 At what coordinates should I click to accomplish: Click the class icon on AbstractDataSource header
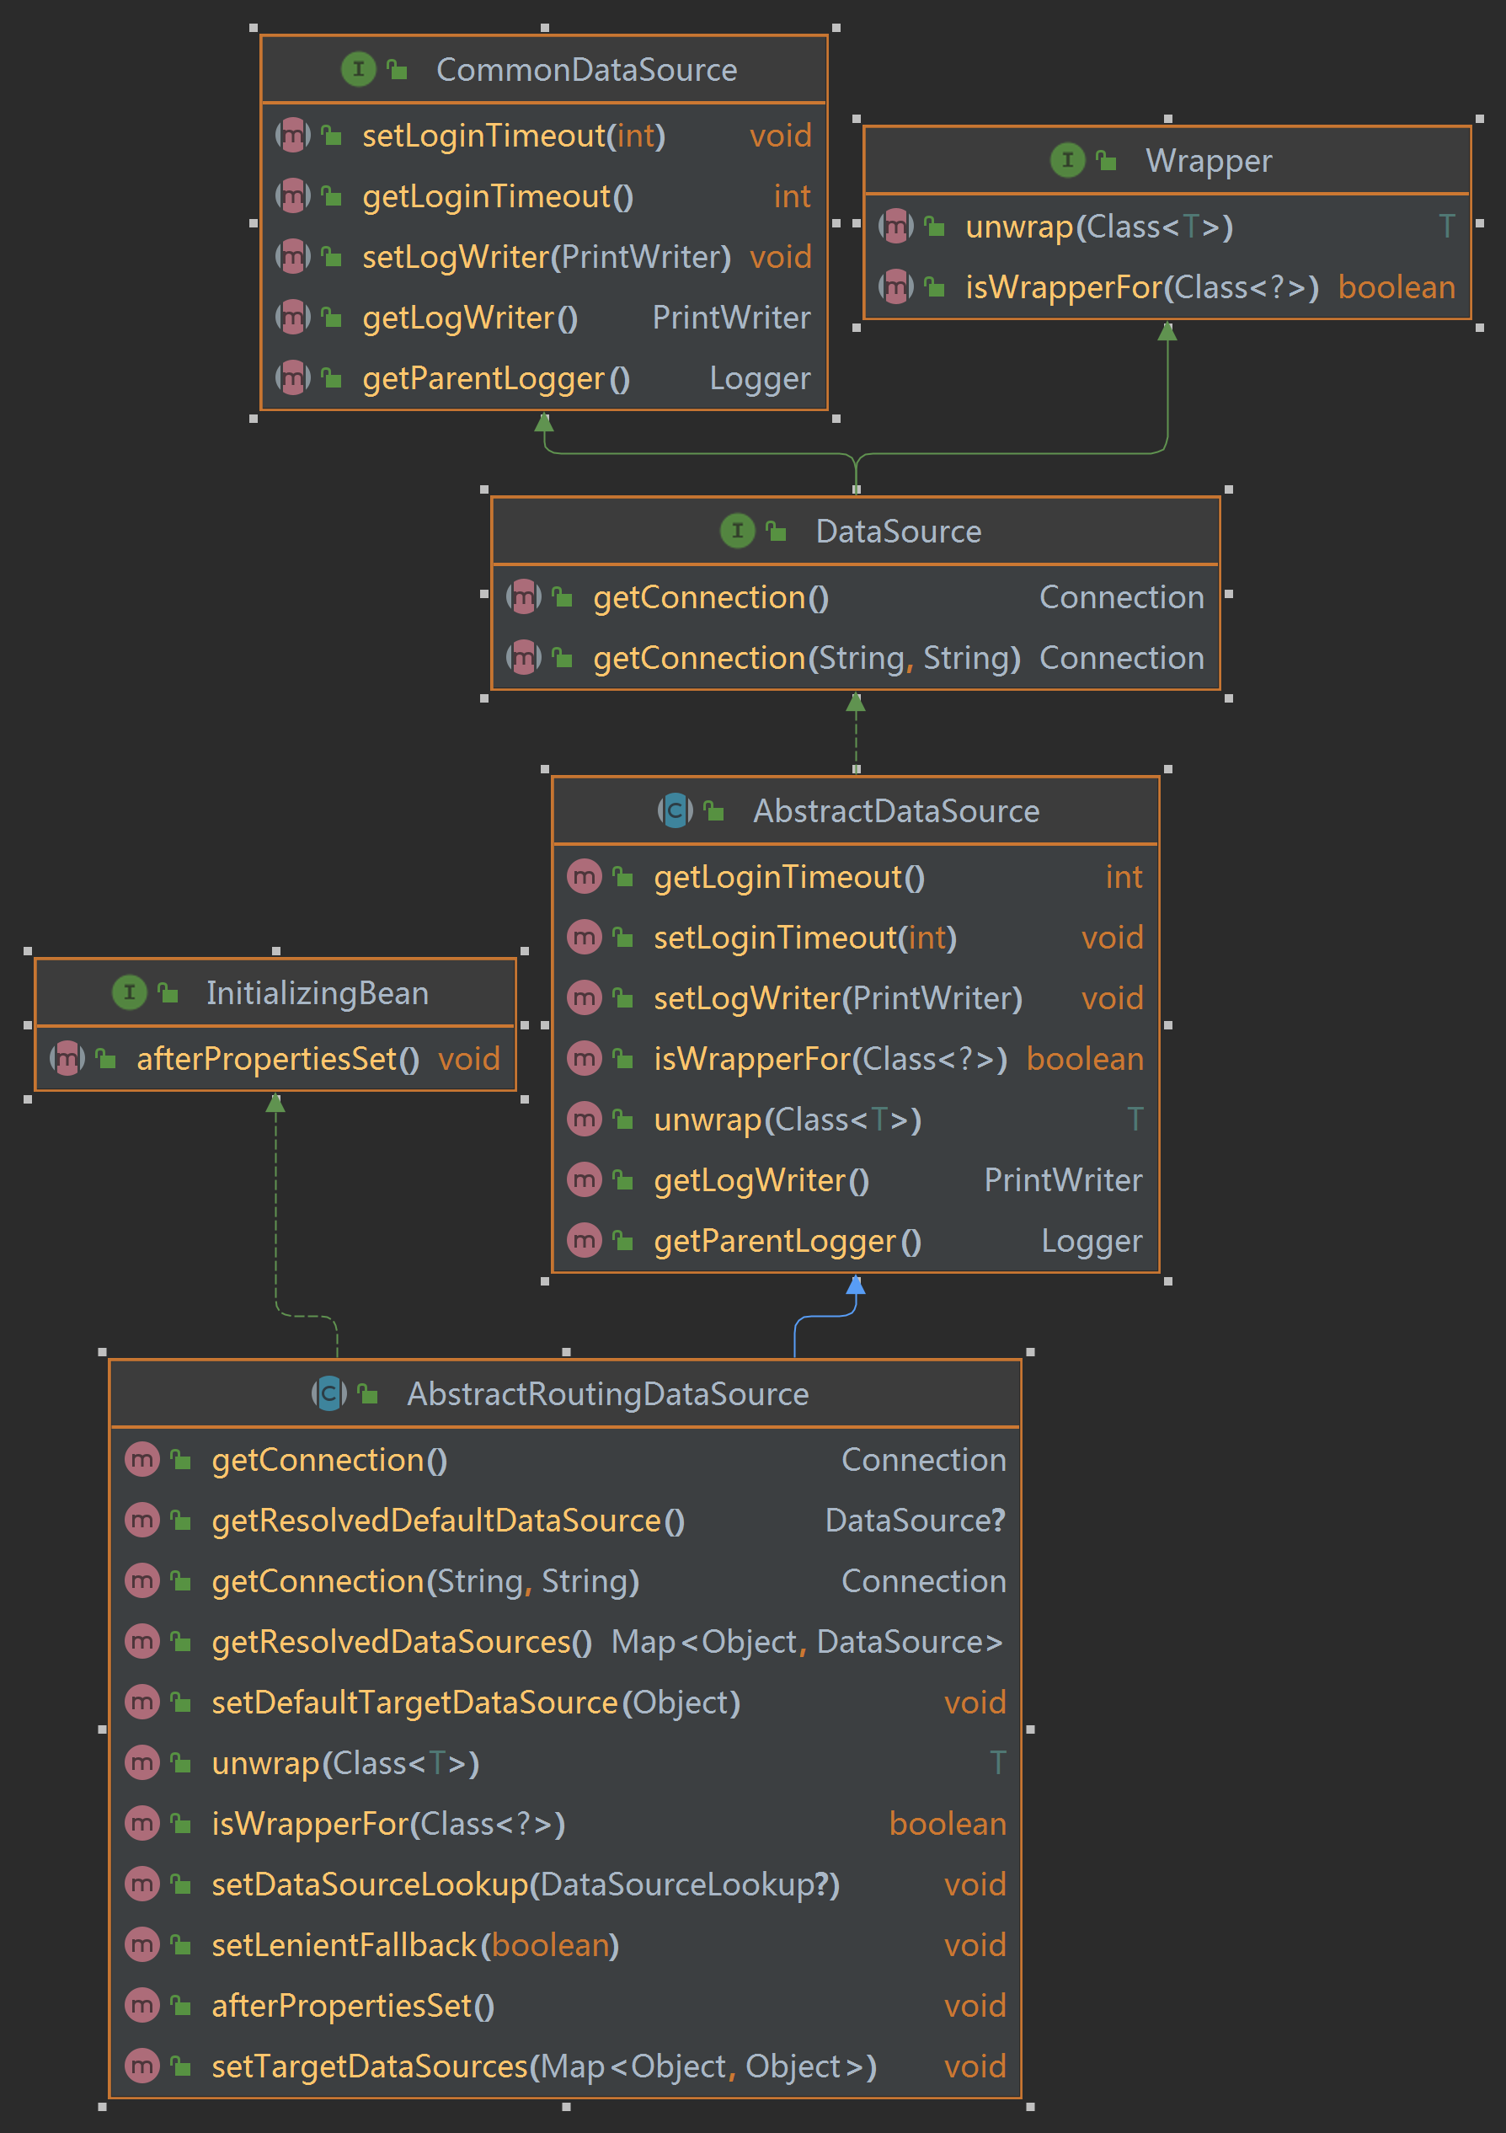click(x=676, y=810)
